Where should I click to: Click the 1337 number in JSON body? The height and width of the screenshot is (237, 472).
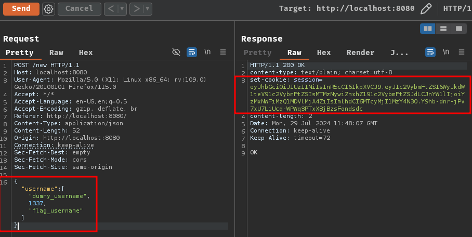(x=36, y=203)
